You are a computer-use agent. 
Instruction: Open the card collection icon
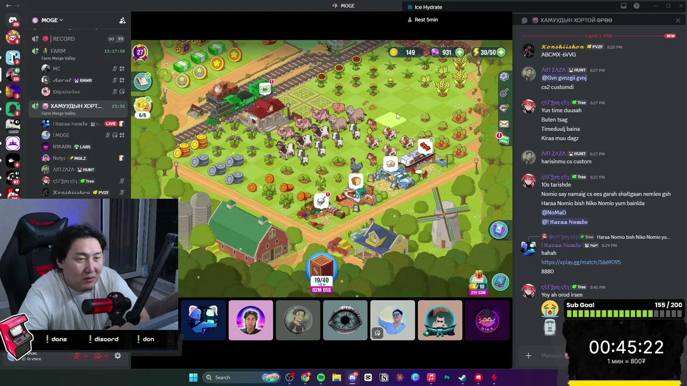tap(499, 229)
